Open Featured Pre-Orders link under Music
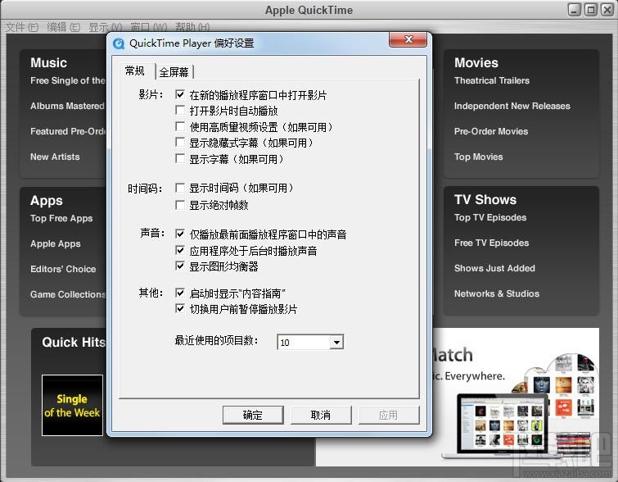Image resolution: width=618 pixels, height=482 pixels. 68,131
